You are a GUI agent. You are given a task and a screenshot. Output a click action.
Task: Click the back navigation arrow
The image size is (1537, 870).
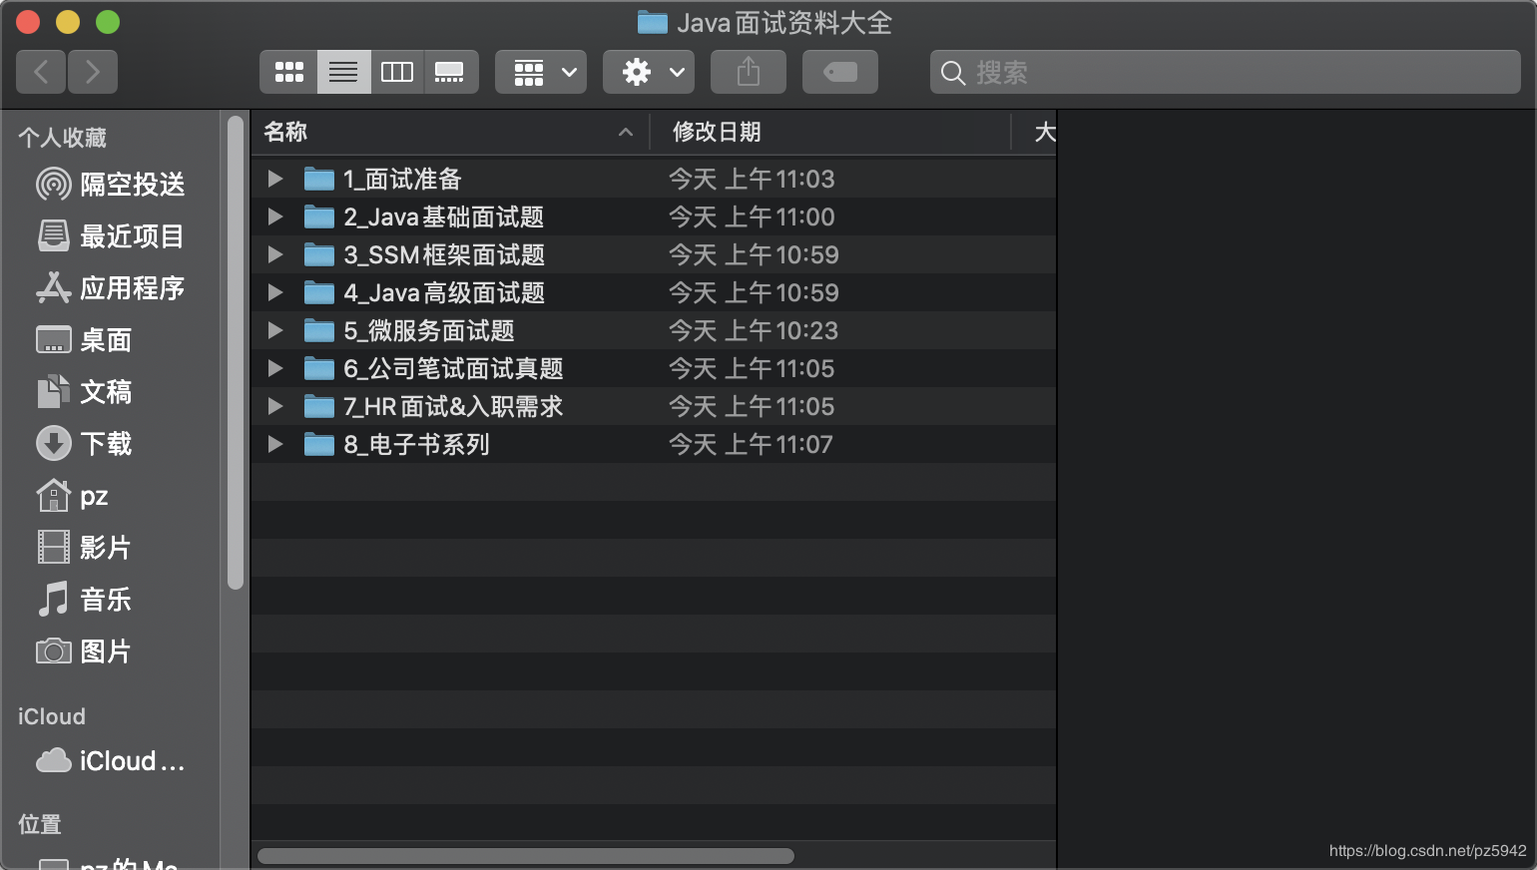[40, 71]
